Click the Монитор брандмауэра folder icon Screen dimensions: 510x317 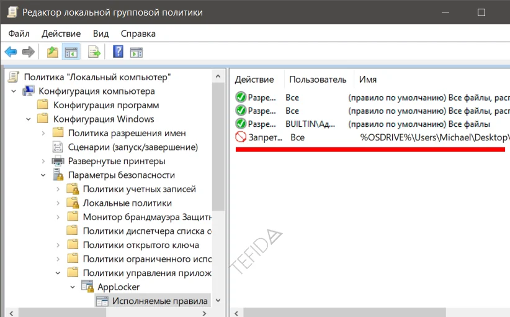click(x=72, y=216)
